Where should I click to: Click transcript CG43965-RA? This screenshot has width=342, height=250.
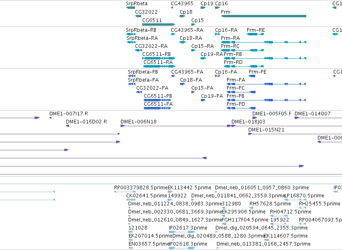pyautogui.click(x=187, y=30)
